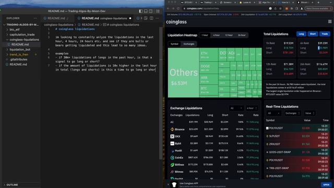Select 24 hour heatmap timeframe
The width and height of the screenshot is (334, 188).
[242, 35]
